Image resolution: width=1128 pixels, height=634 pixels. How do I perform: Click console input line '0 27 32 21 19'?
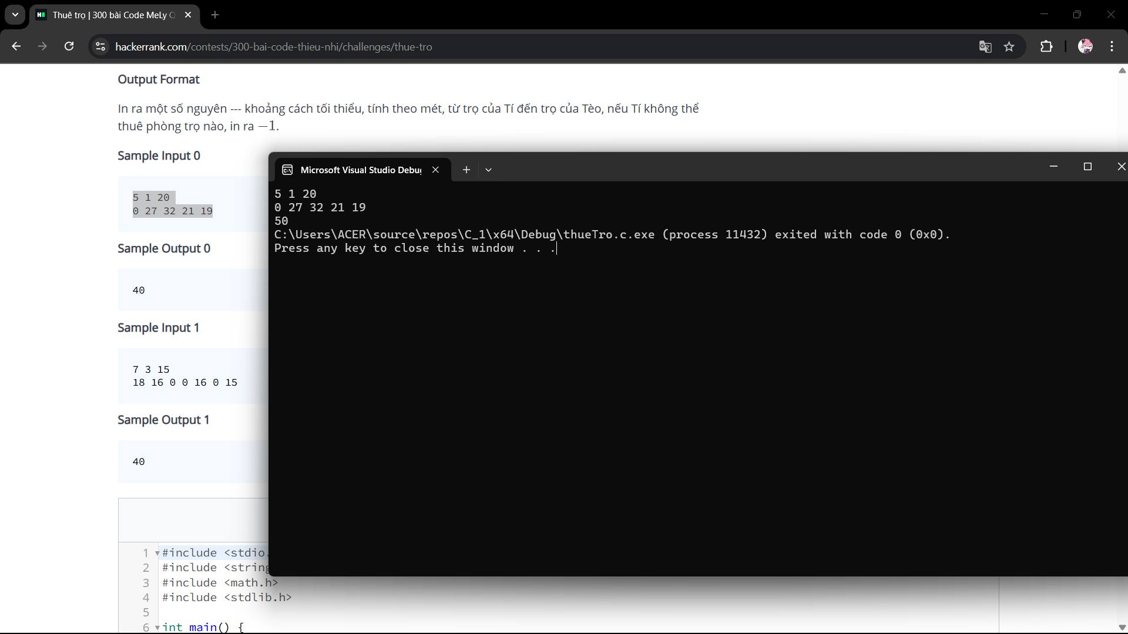pos(320,208)
